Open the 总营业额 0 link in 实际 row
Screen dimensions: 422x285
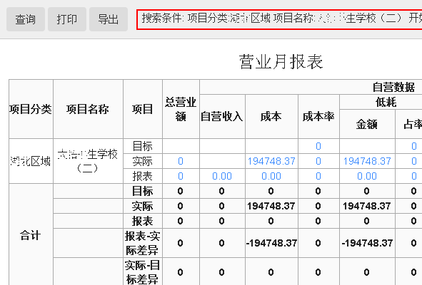click(x=181, y=161)
